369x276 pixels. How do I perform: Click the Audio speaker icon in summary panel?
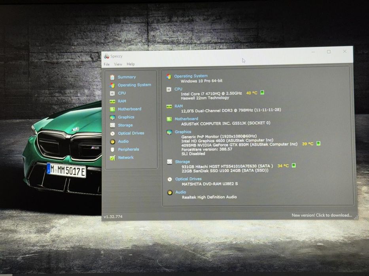[x=170, y=192]
